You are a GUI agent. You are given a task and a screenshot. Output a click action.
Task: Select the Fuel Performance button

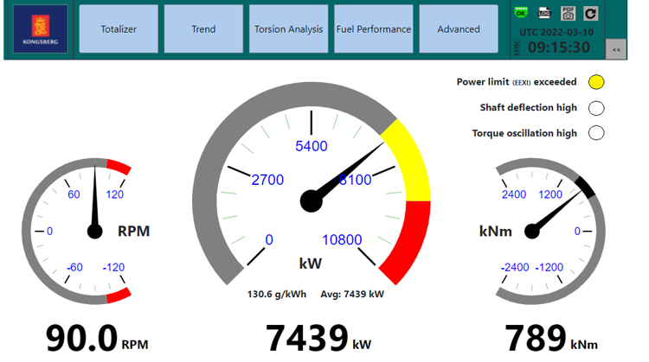[373, 29]
